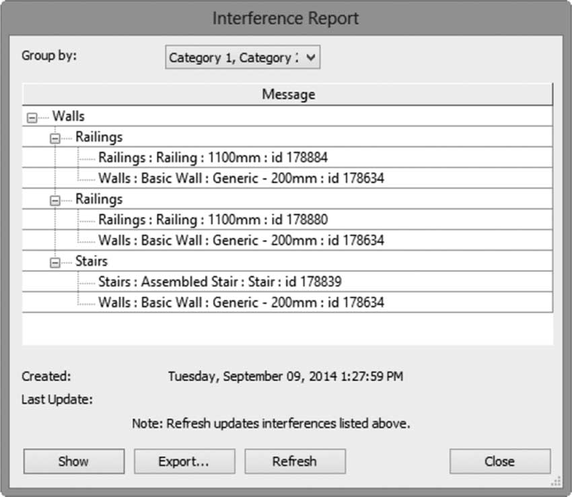Click the Interference Report title text
This screenshot has height=497, width=572.
(x=285, y=18)
